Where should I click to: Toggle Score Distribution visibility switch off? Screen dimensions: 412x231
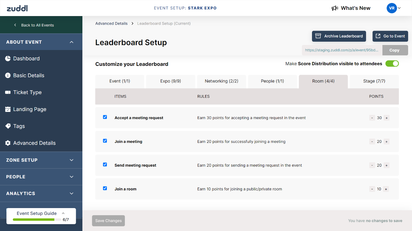(x=392, y=63)
